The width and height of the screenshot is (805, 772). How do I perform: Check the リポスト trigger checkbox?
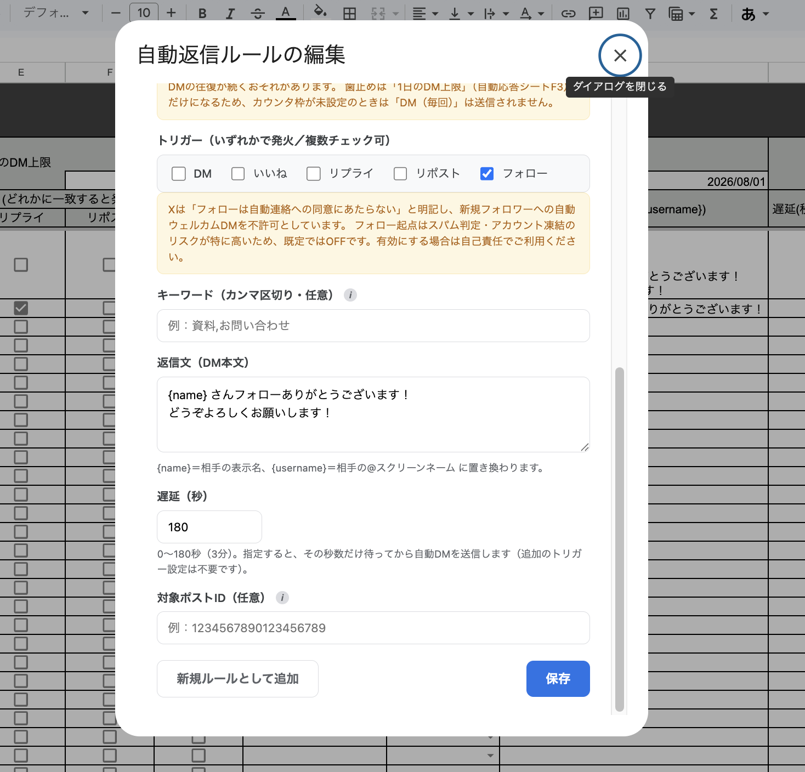(x=400, y=174)
